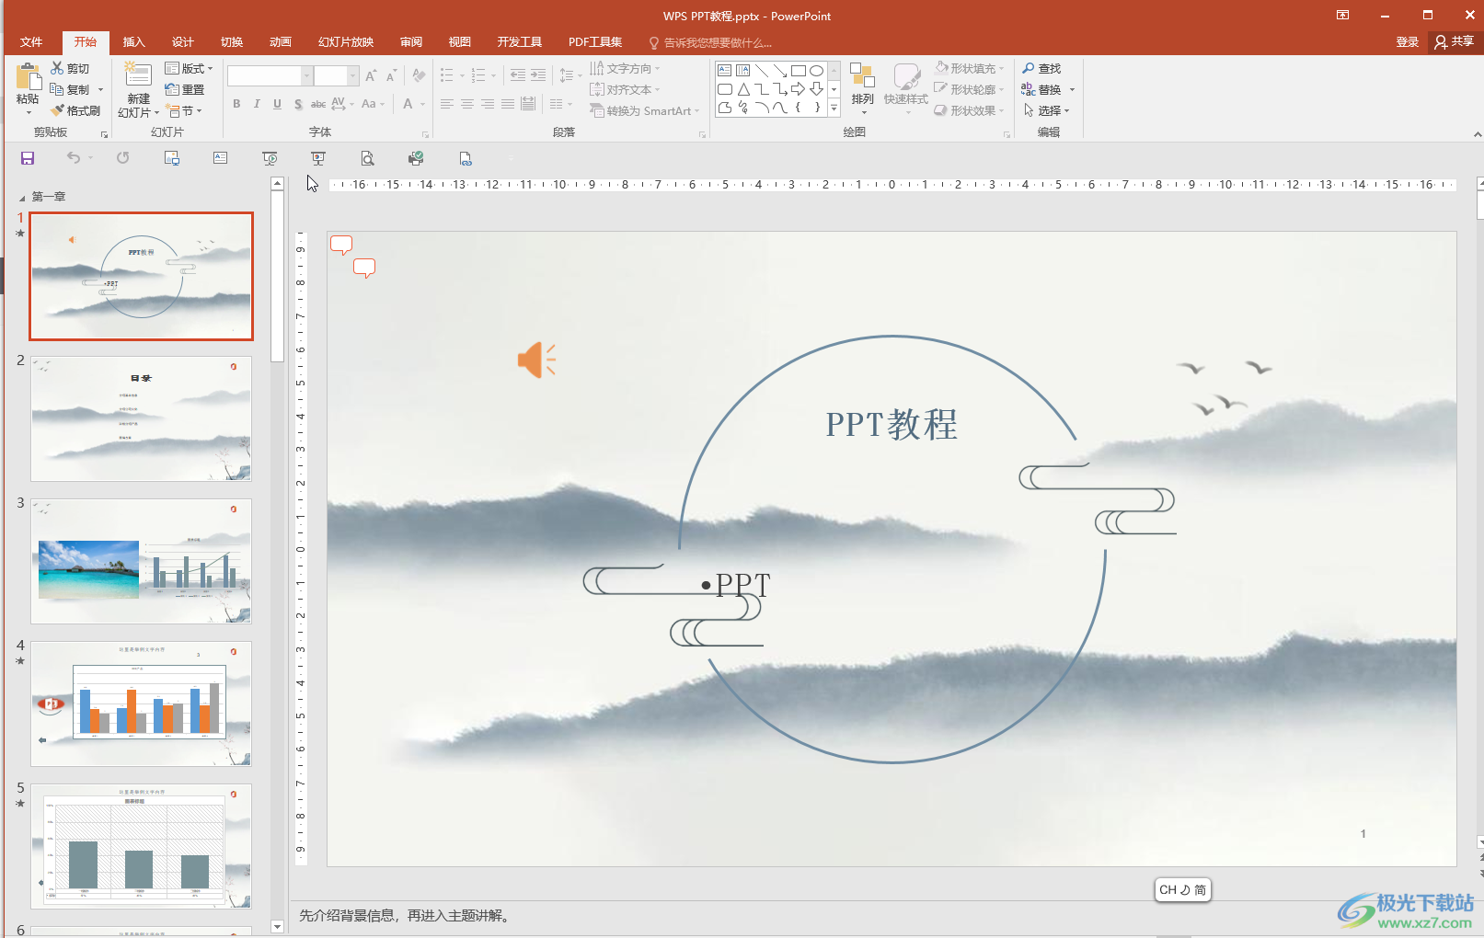Click the Arrange (排列) icon
The image size is (1484, 938).
pos(862,75)
